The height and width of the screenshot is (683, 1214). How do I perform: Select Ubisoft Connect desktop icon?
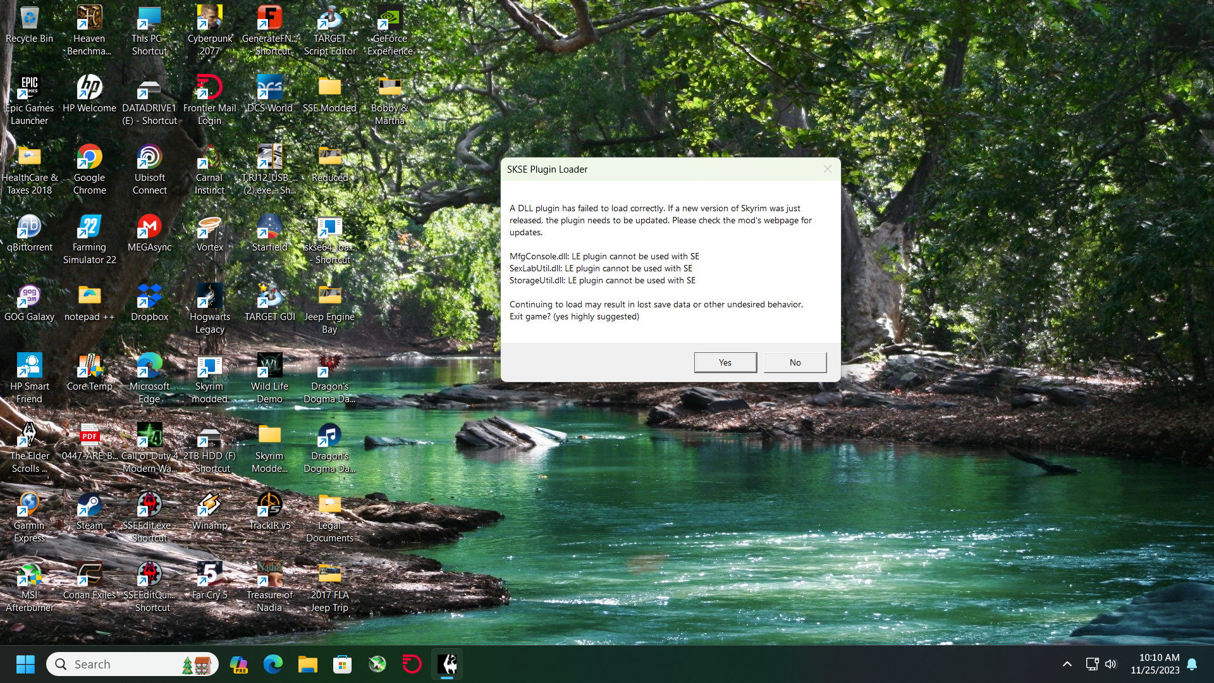(149, 169)
